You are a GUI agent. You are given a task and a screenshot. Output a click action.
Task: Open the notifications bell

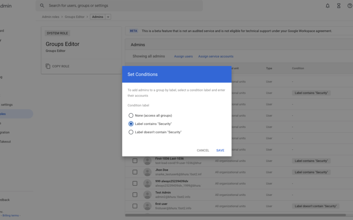click(328, 6)
